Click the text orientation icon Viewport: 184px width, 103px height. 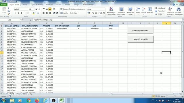click(x=54, y=9)
